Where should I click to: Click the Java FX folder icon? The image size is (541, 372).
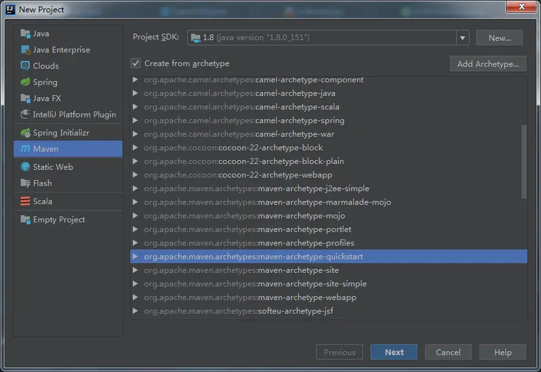coord(25,99)
